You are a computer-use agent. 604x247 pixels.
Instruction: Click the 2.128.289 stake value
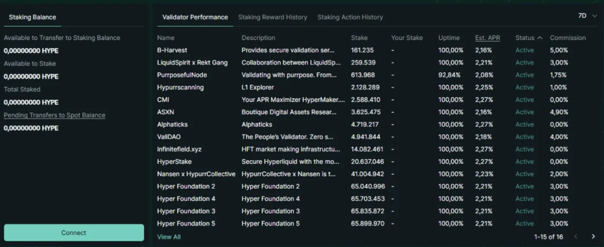365,87
